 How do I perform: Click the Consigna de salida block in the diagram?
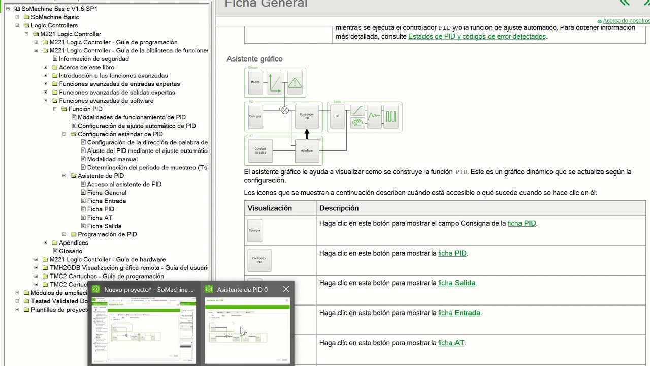tap(261, 150)
